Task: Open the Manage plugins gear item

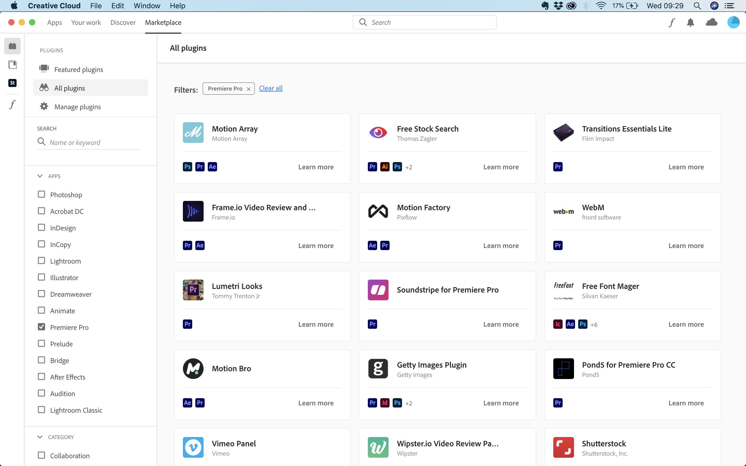Action: [x=77, y=107]
